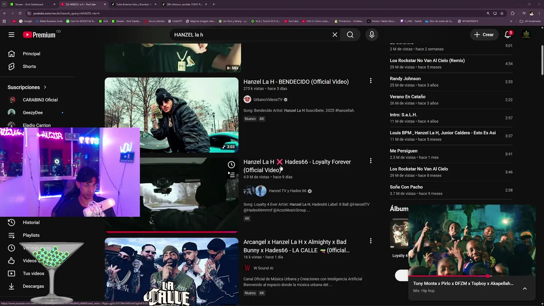Play Intro: S.a.L.H. from the list

pos(451,118)
